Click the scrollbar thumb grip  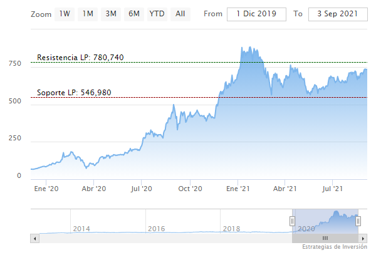click(325, 239)
